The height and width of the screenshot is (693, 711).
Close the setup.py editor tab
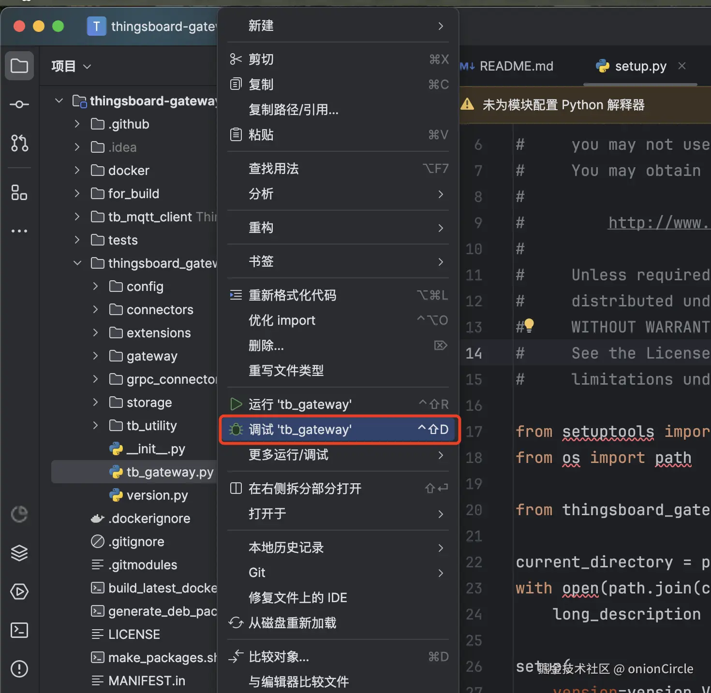[x=682, y=66]
